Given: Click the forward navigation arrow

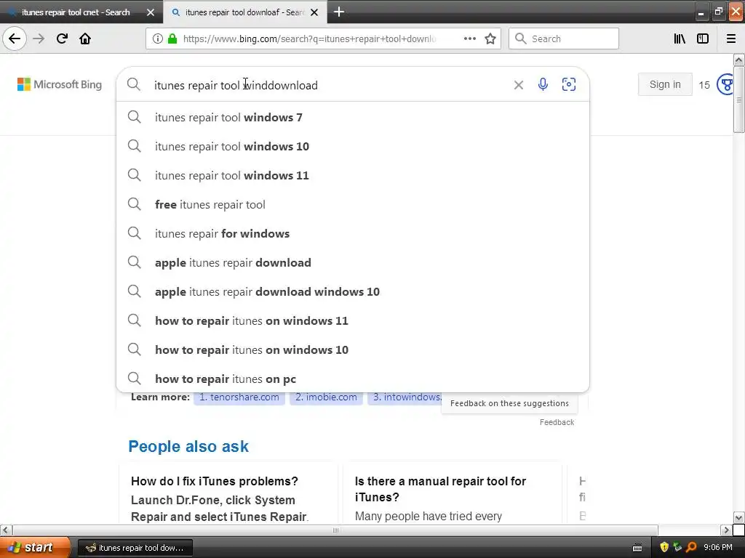Looking at the screenshot, I should point(39,39).
